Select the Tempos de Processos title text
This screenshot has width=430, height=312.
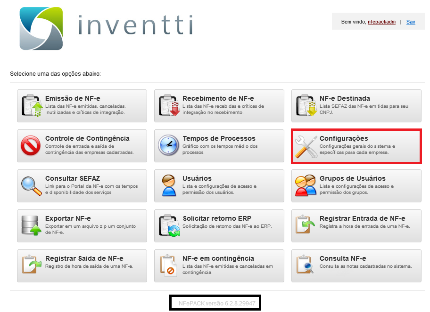point(219,138)
